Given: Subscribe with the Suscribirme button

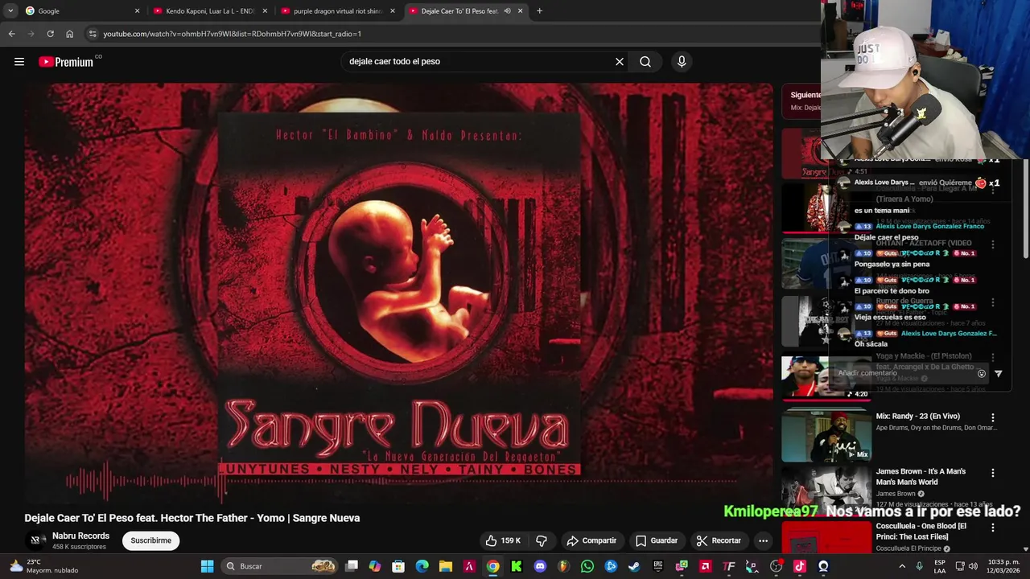Looking at the screenshot, I should pos(151,540).
